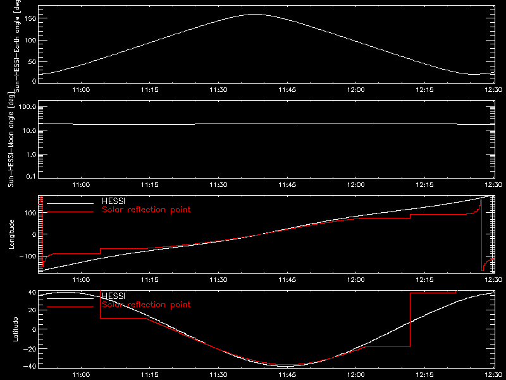Click 12:15 label under Latitude plot

[x=424, y=375]
